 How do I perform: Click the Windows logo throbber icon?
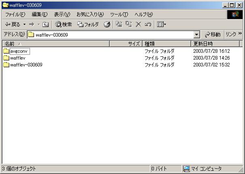[235, 14]
